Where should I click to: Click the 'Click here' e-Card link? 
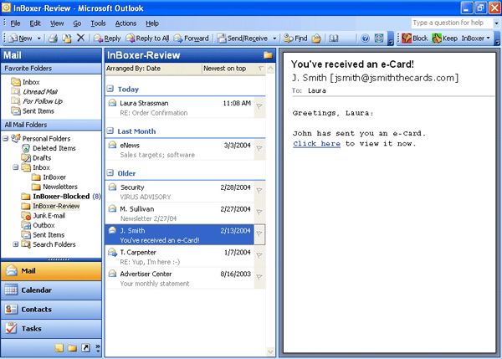(x=316, y=144)
